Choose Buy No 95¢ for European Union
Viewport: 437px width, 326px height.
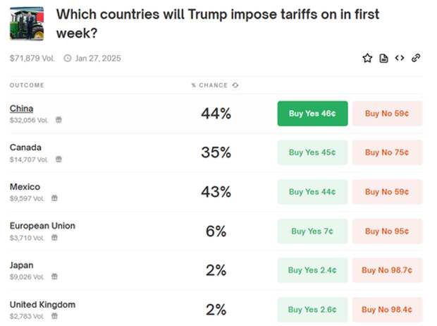[387, 231]
